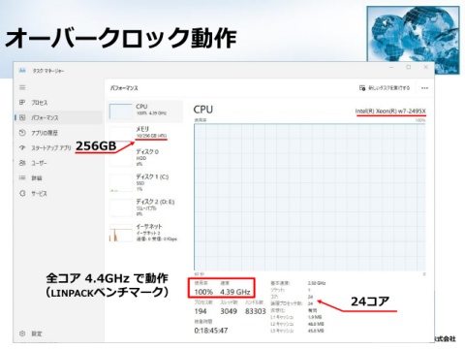
Task: Open the 詳細 details list icon
Action: [x=22, y=177]
